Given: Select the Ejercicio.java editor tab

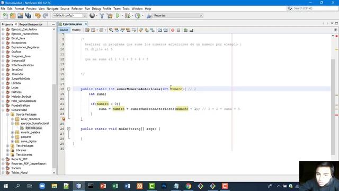Looking at the screenshot, I should click(x=72, y=24).
